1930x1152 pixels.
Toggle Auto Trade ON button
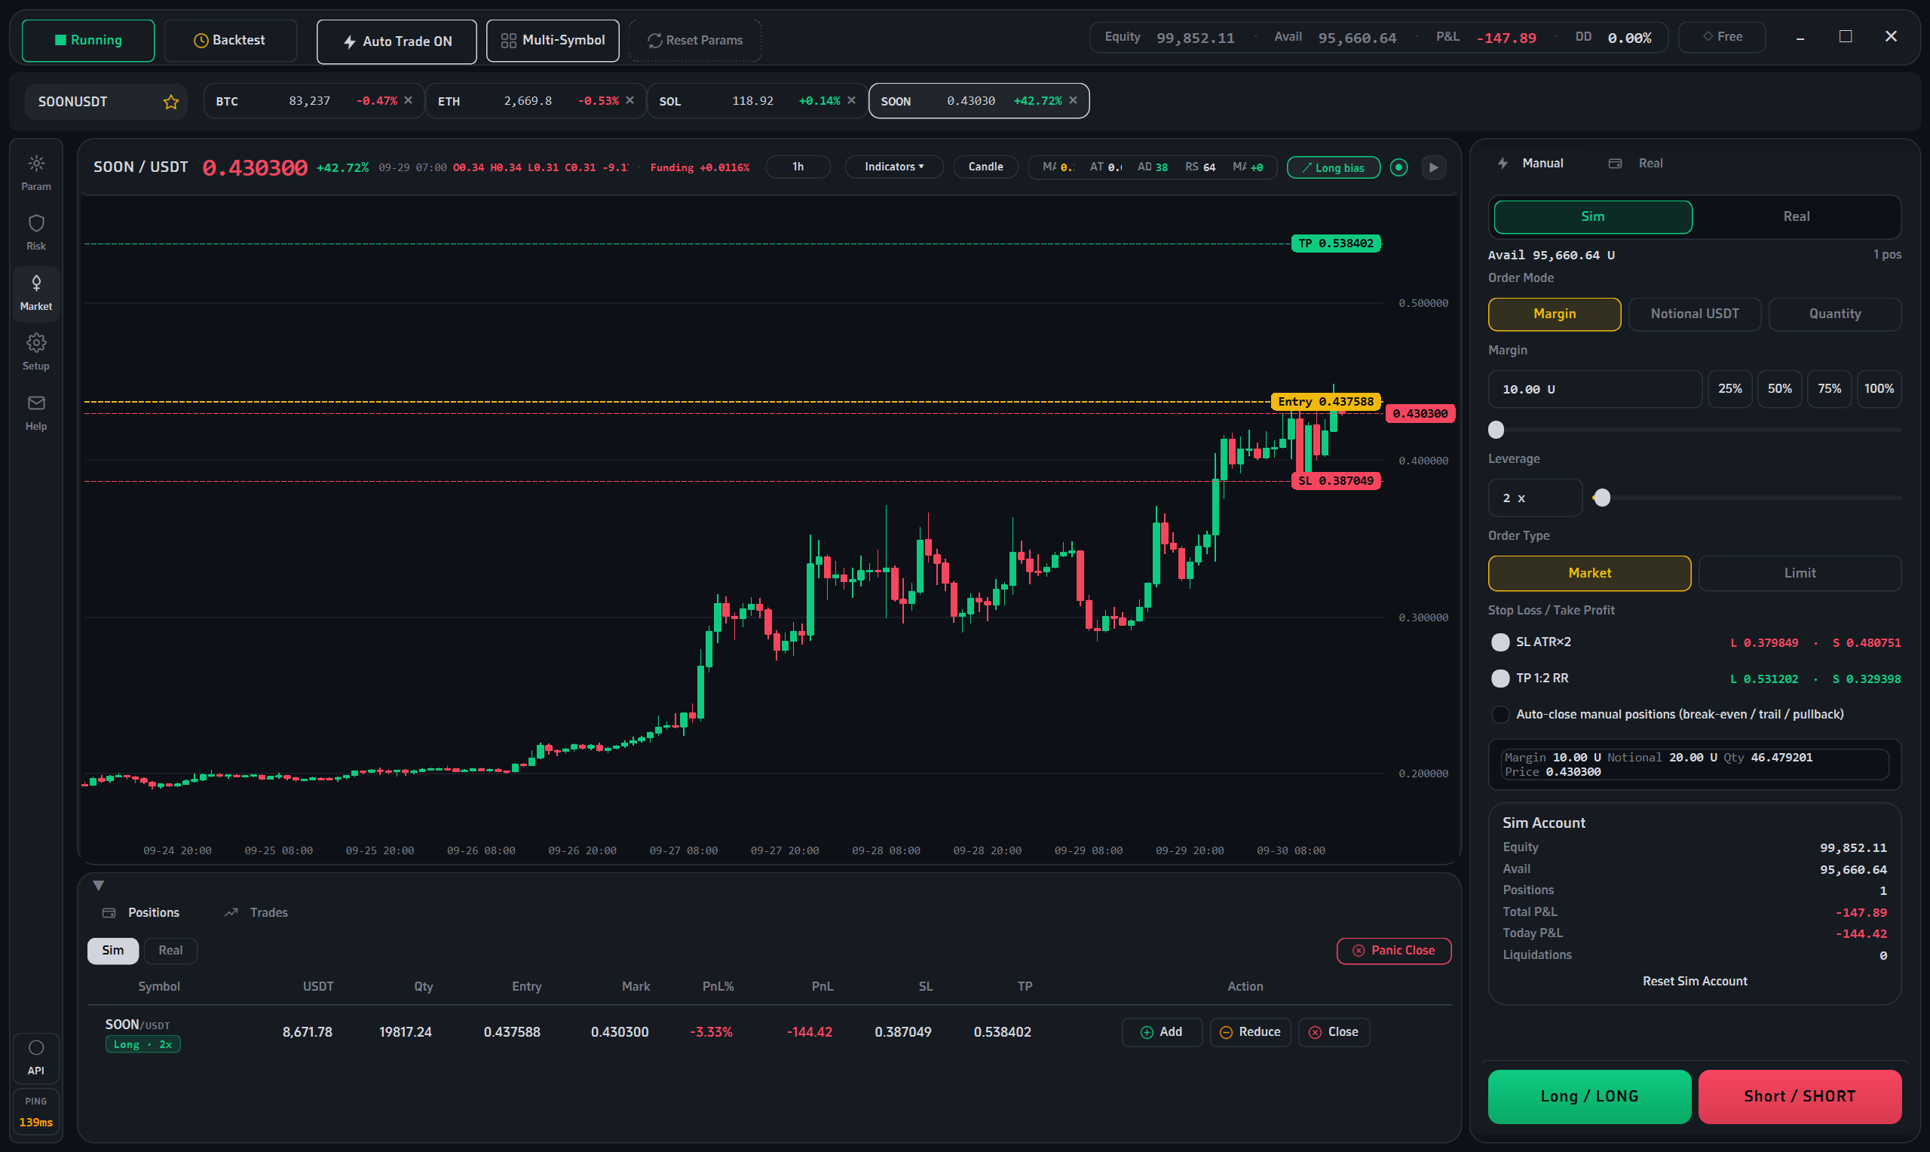[x=397, y=41]
